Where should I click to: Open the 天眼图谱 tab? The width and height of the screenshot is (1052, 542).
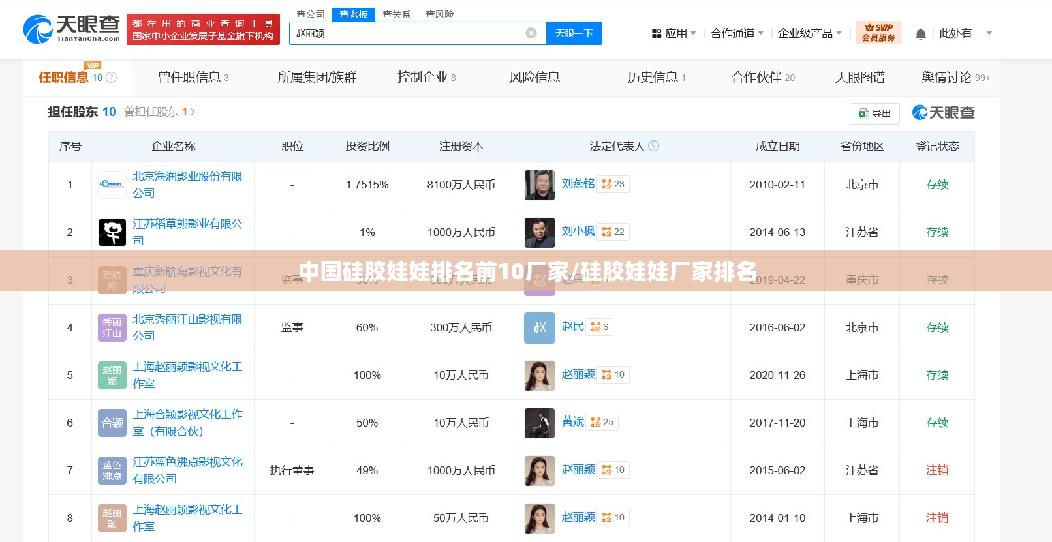(x=859, y=78)
